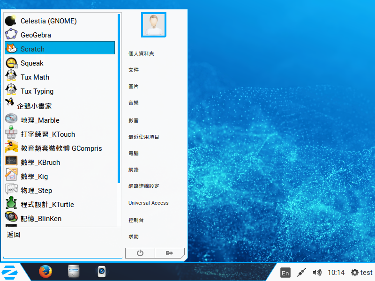Viewport: 375px width, 281px height.
Task: Open the 圖片 pictures folder
Action: (134, 86)
